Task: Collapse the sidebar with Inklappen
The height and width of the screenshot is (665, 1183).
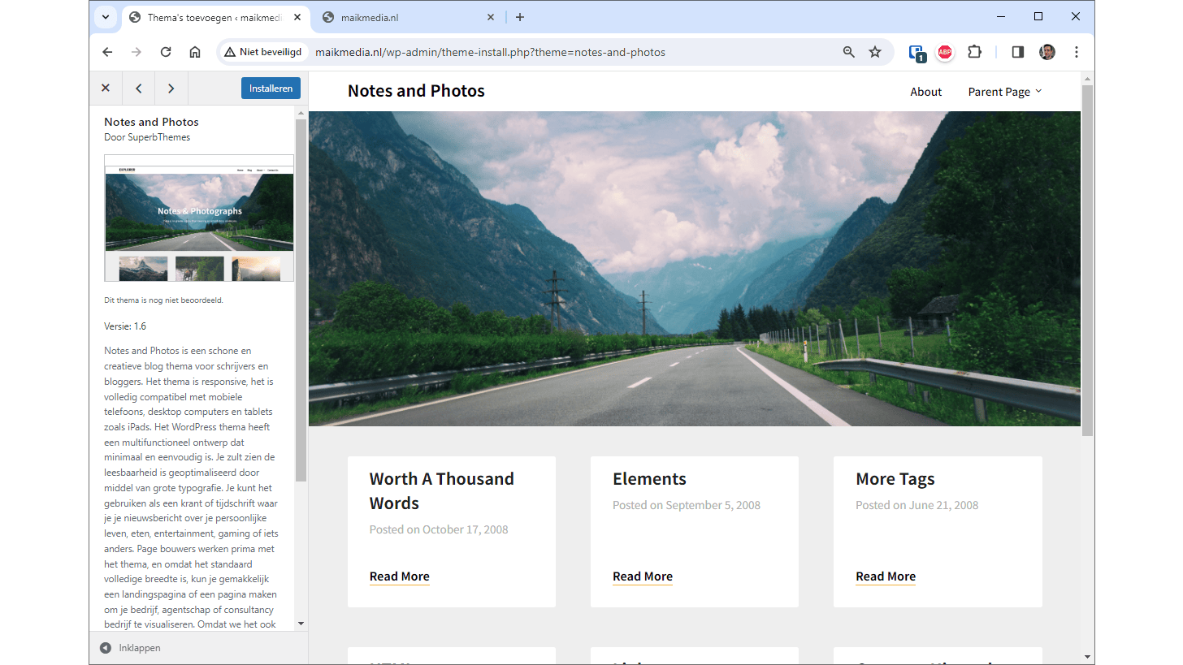Action: point(130,648)
